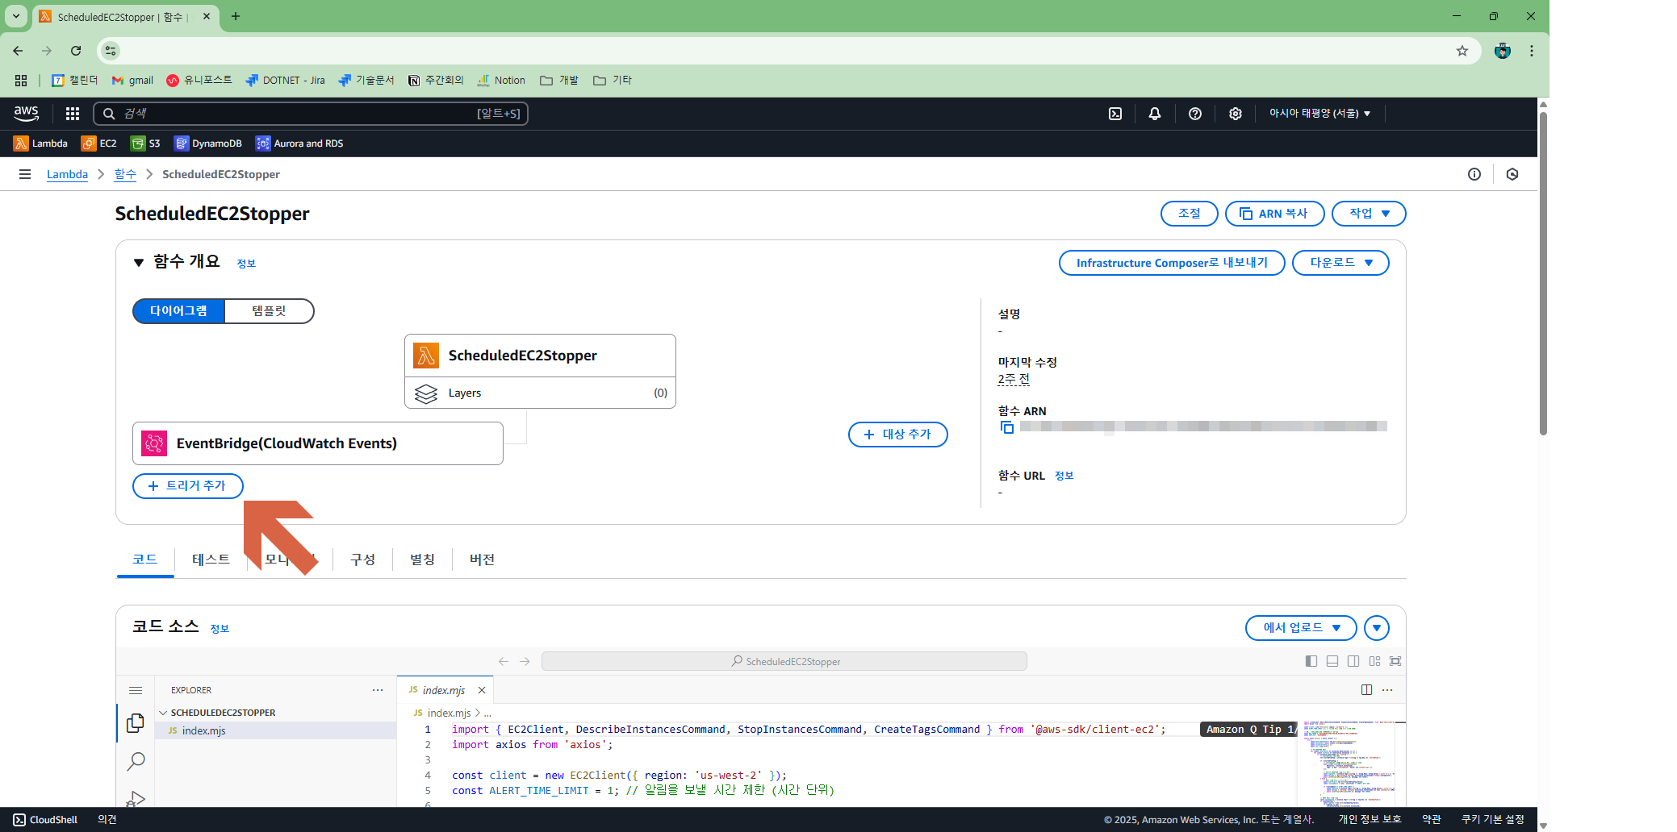Click the AWS console search field
Viewport: 1677px width, 832px height.
[311, 114]
